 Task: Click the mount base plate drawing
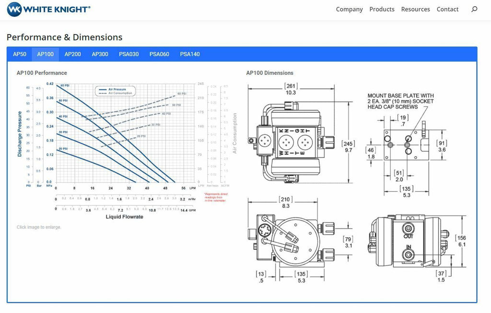[407, 145]
